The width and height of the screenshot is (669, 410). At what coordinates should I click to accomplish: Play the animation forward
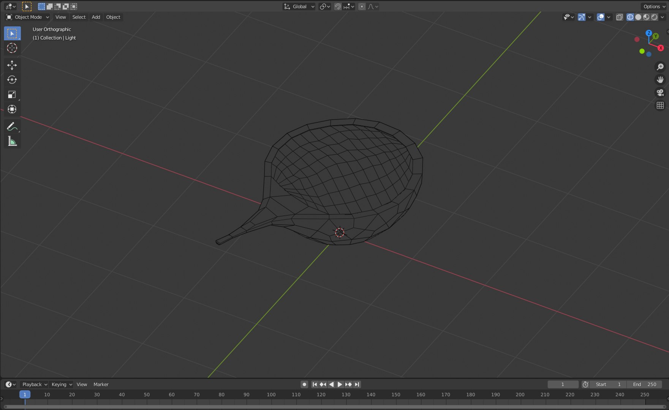tap(340, 385)
